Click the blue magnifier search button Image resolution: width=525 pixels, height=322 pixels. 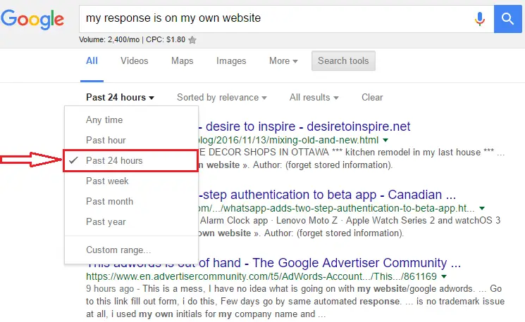coord(509,18)
